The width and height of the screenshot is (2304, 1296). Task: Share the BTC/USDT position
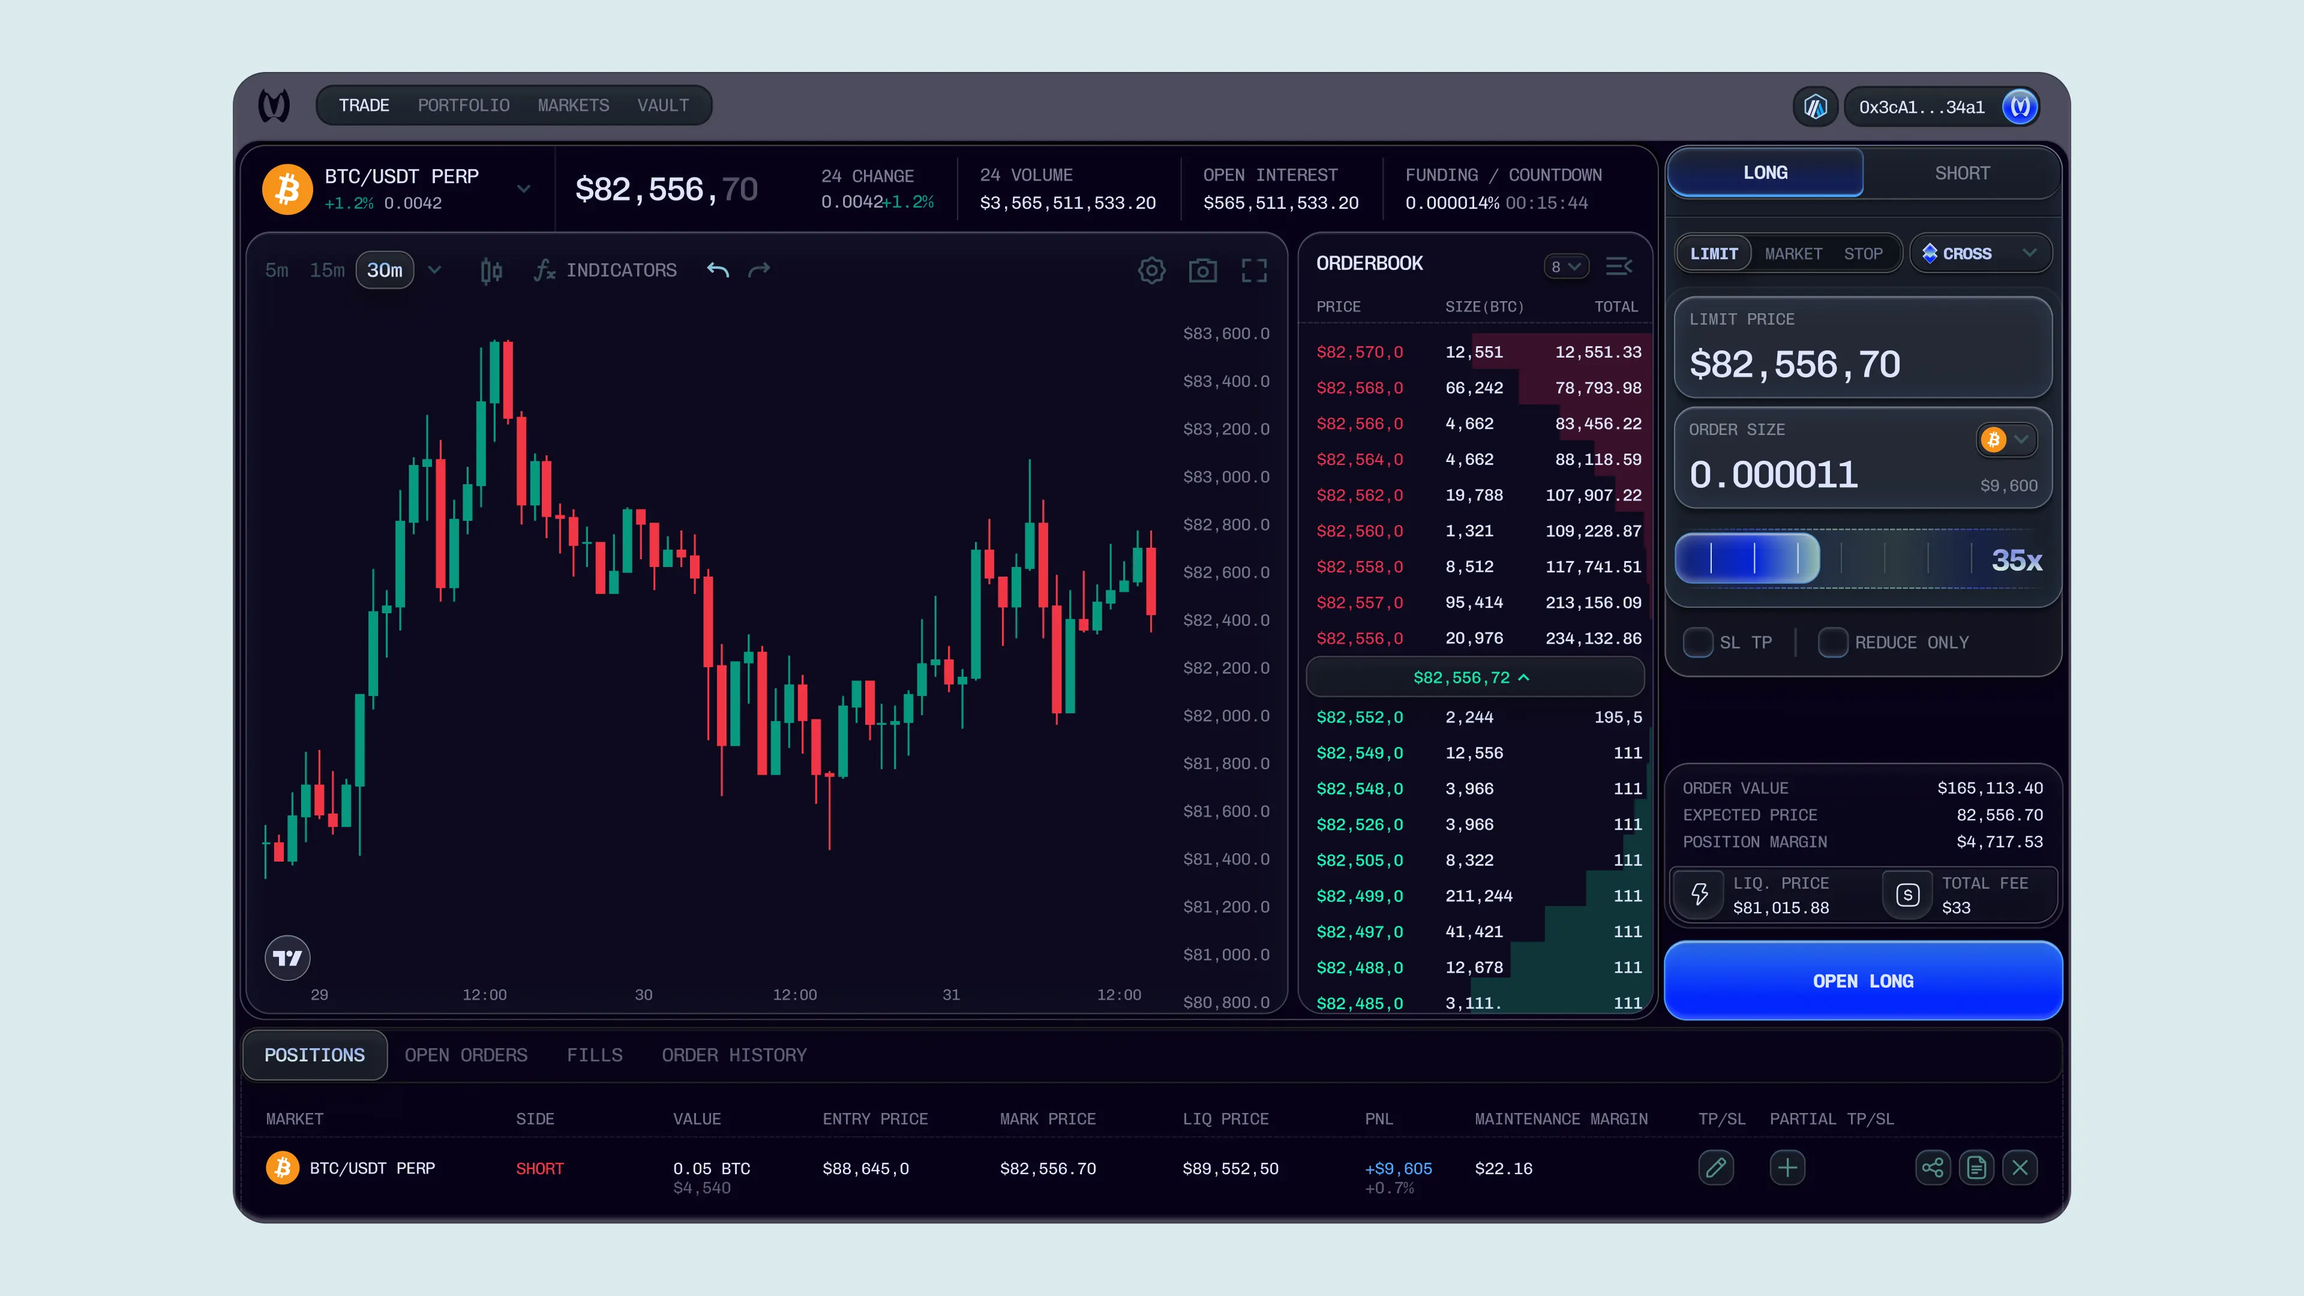coord(1933,1167)
